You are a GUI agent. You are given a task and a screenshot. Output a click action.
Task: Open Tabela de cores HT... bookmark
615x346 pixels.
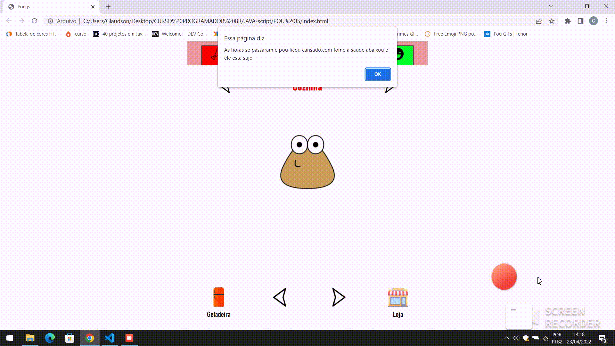[32, 34]
